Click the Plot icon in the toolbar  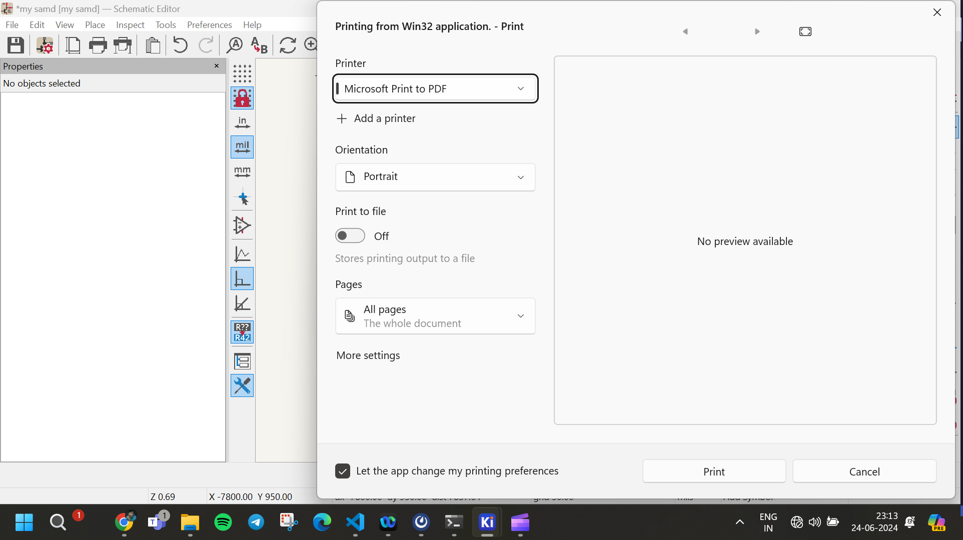click(x=123, y=45)
